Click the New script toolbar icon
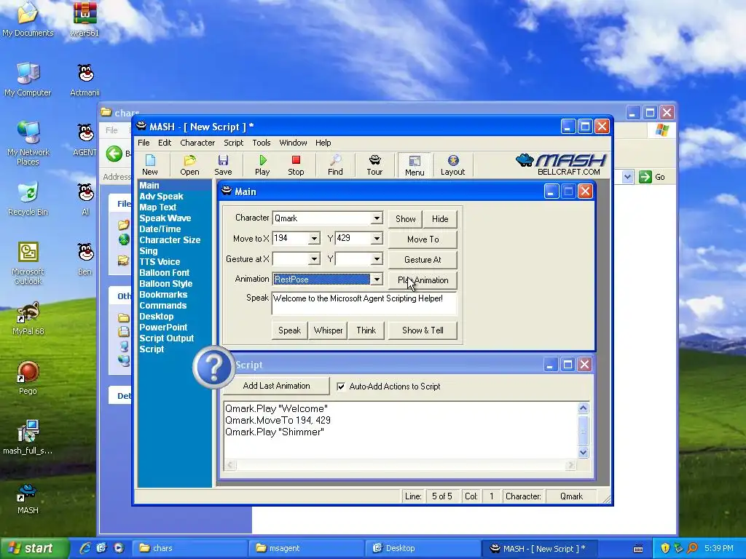 tap(150, 165)
